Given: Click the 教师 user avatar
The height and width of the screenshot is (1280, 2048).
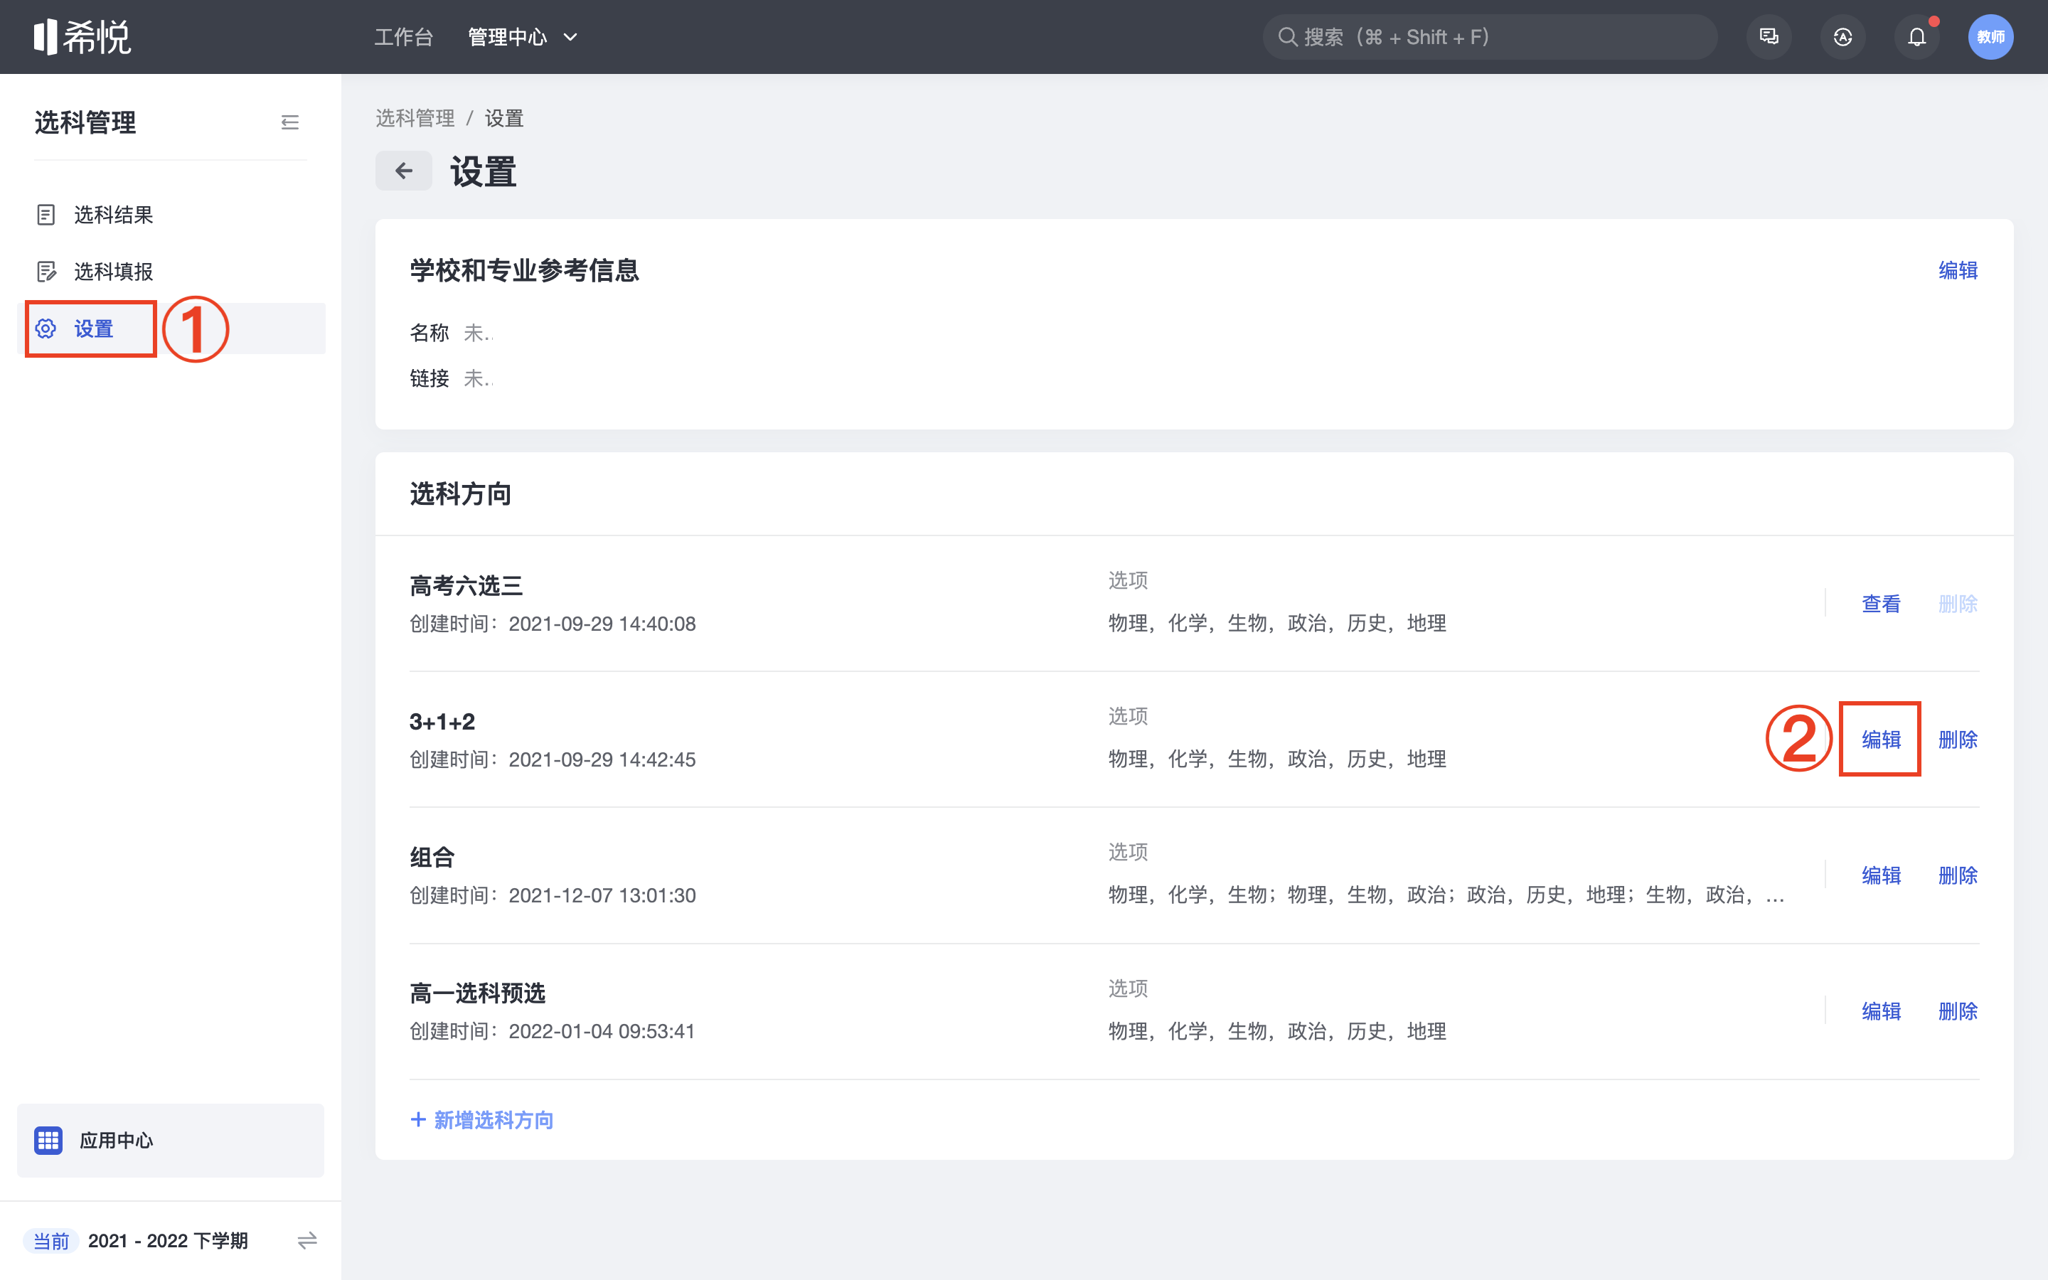Looking at the screenshot, I should click(1990, 37).
